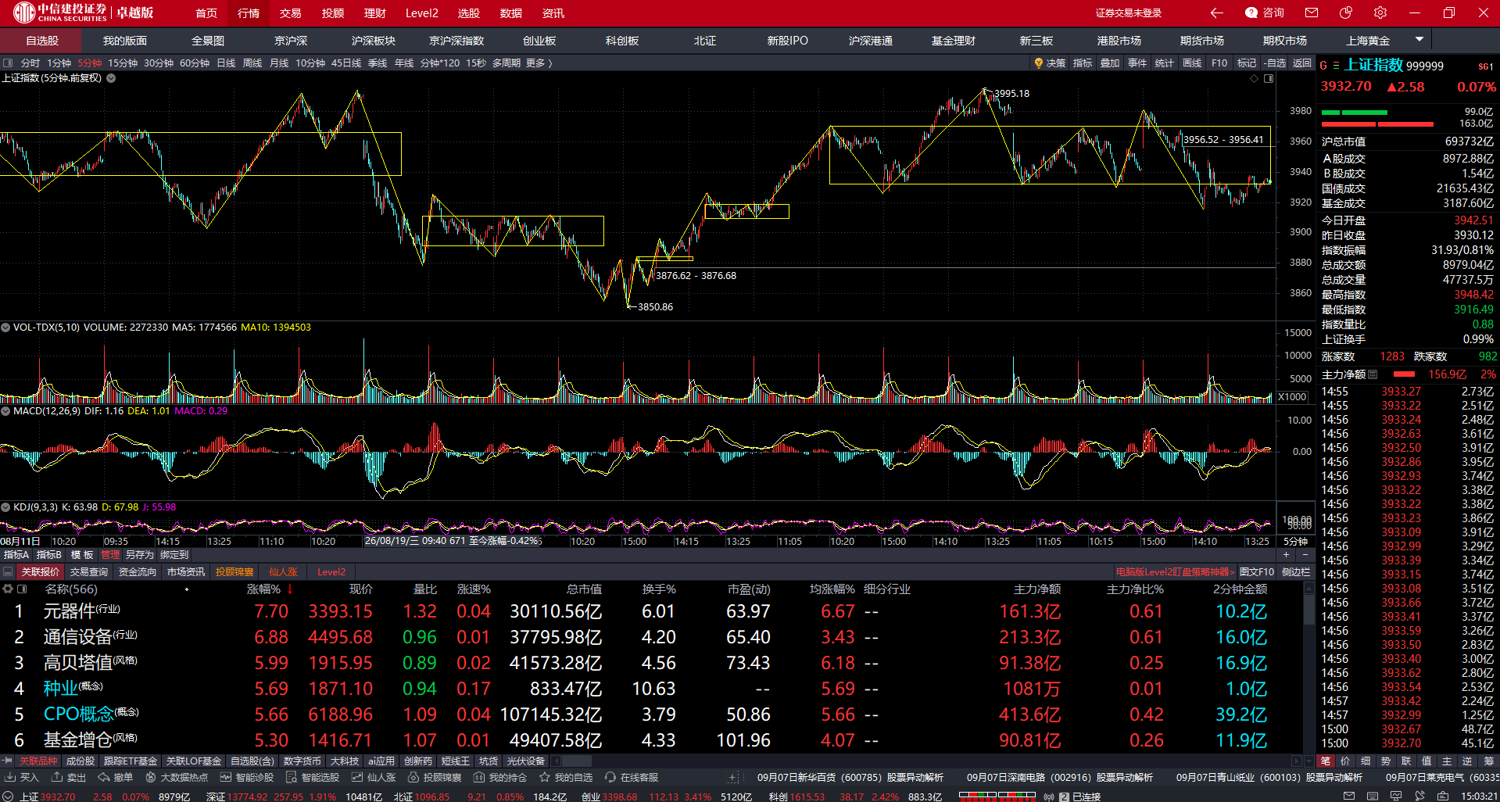The width and height of the screenshot is (1500, 802).
Task: Open the mail inbox icon
Action: pyautogui.click(x=1312, y=13)
